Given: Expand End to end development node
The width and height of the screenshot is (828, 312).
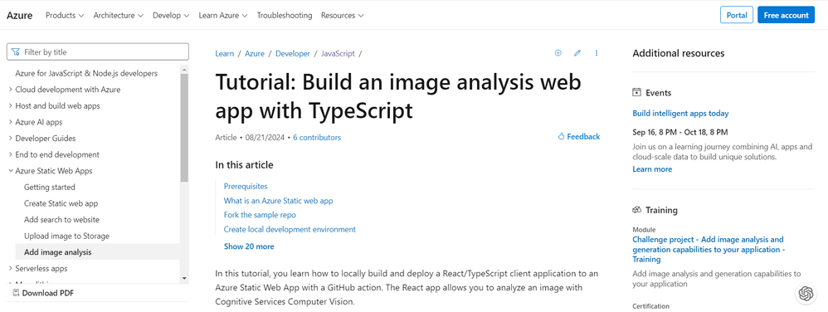Looking at the screenshot, I should [x=11, y=154].
